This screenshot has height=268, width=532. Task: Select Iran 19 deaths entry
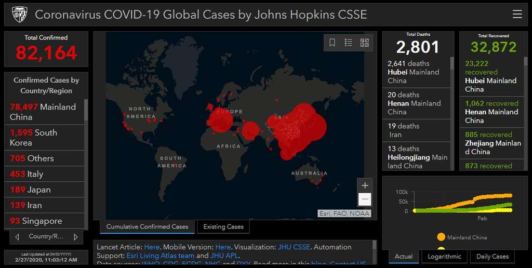click(416, 130)
